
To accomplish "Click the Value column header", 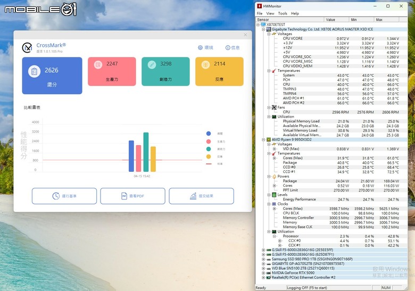I will click(336, 20).
